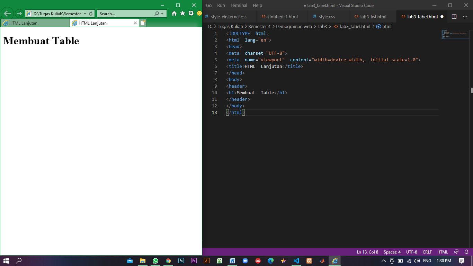Click the remote connection icon in the status bar
The height and width of the screenshot is (266, 473).
[455, 252]
